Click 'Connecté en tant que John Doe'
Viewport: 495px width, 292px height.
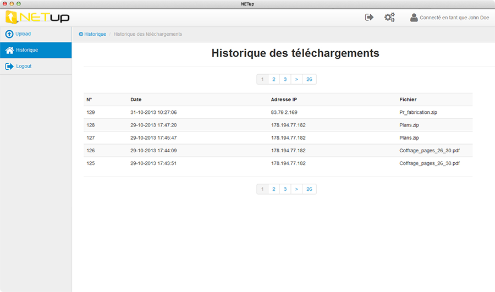(x=454, y=18)
